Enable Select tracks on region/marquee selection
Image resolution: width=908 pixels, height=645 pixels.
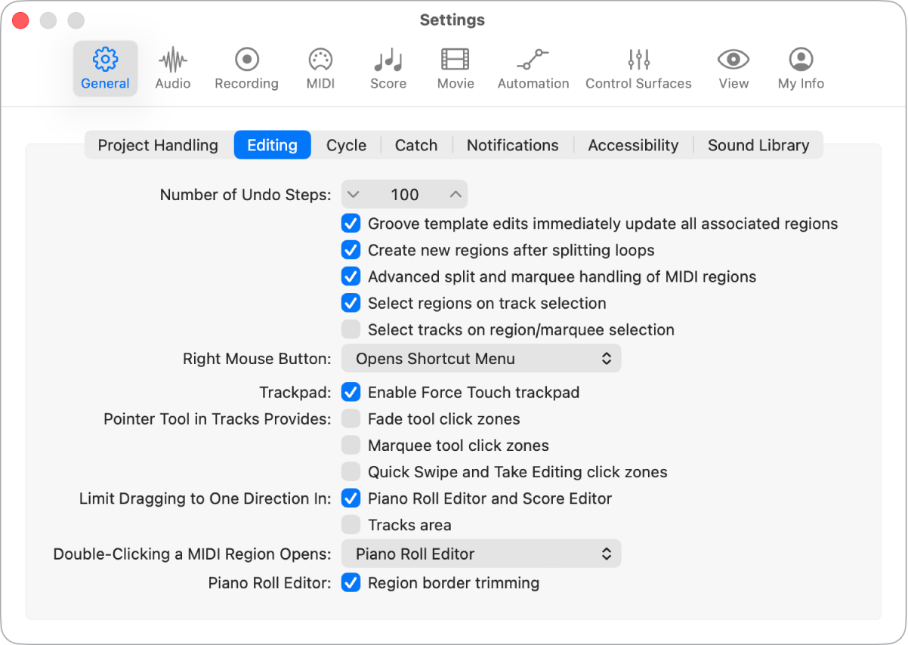pyautogui.click(x=351, y=329)
